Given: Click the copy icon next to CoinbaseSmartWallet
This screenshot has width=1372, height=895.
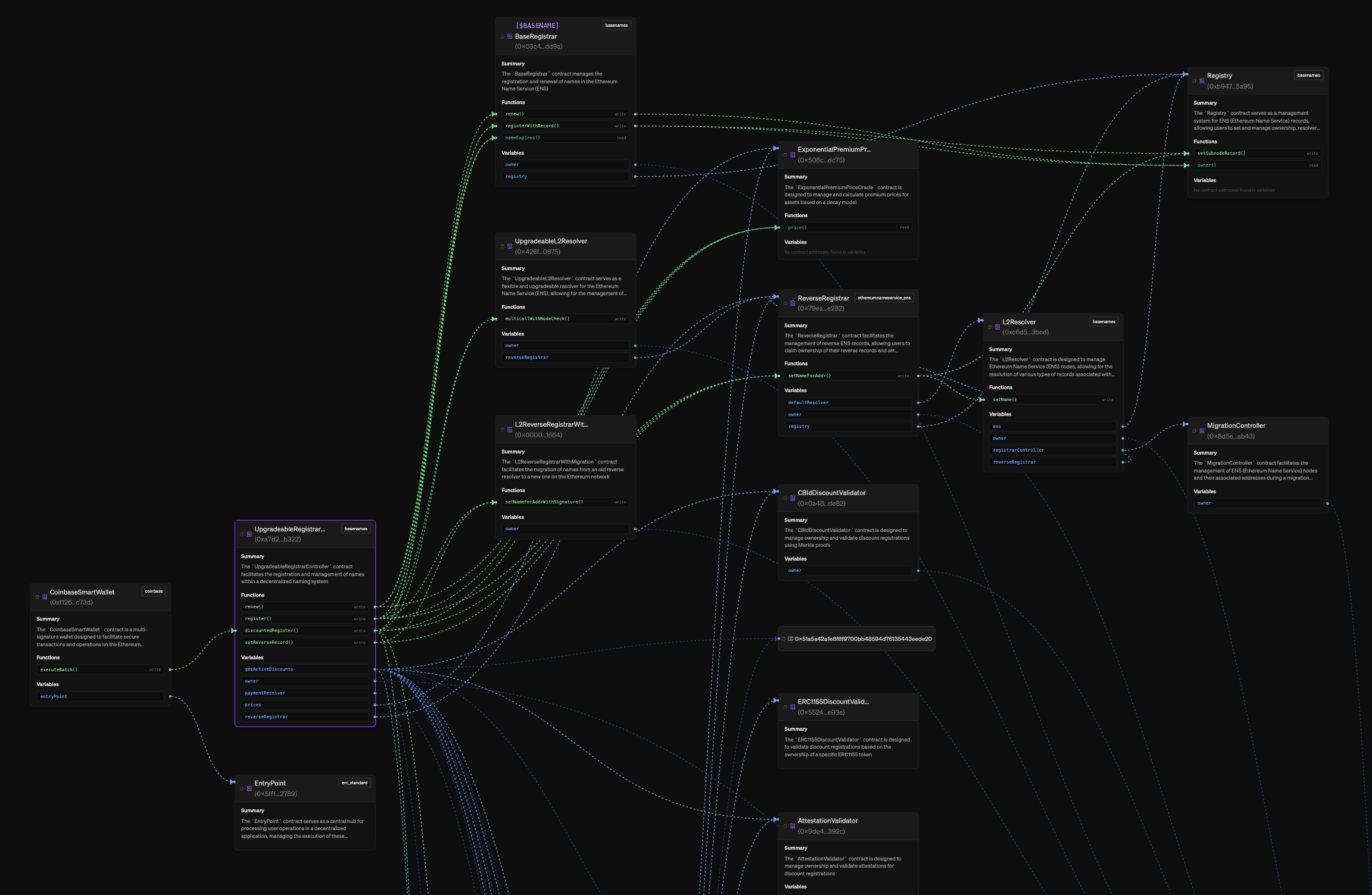Looking at the screenshot, I should click(x=37, y=596).
